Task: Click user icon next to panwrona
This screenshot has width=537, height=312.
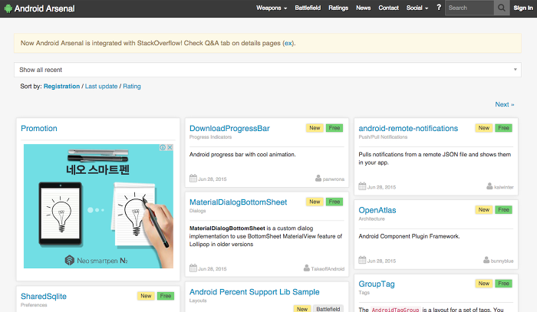Action: coord(318,179)
